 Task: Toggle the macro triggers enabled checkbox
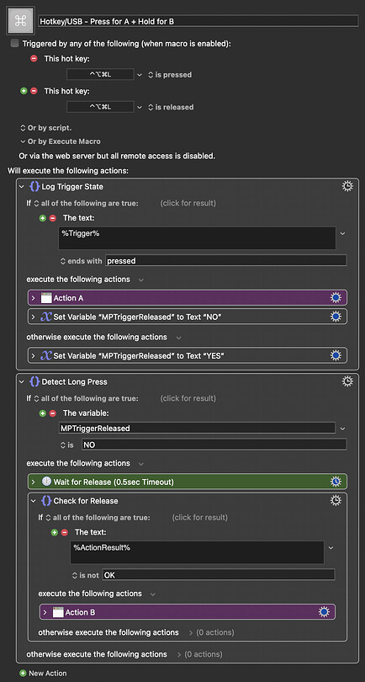click(x=15, y=43)
